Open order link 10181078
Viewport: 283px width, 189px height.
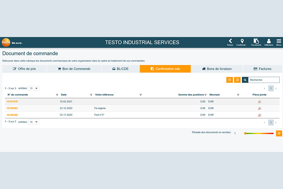point(12,102)
